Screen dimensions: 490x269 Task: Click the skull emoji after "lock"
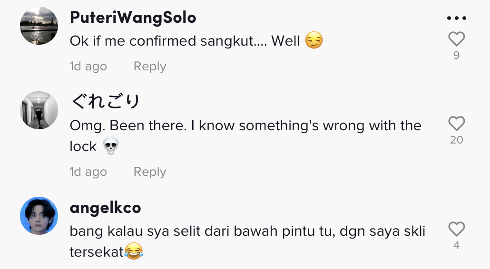click(110, 147)
